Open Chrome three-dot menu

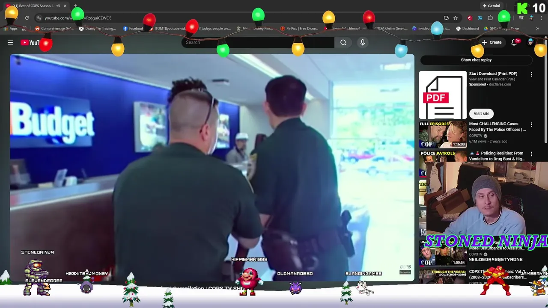pos(541,18)
